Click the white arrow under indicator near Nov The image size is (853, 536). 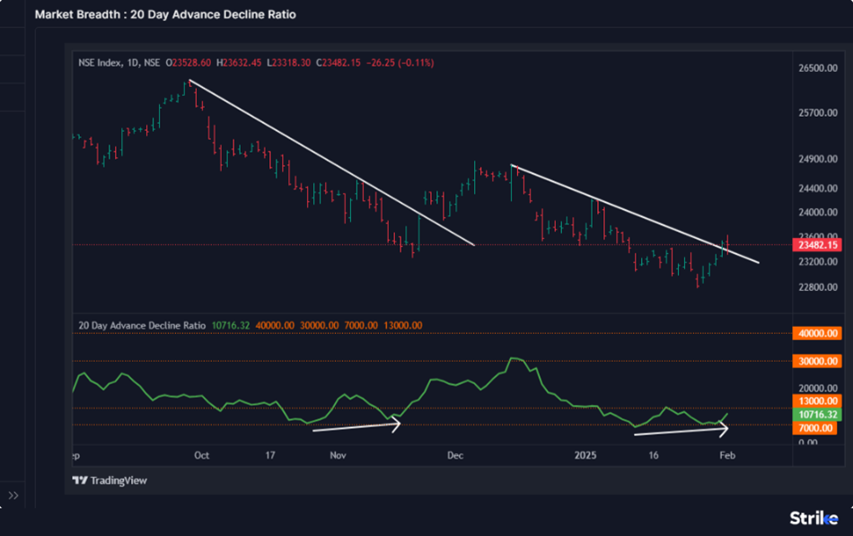coord(356,426)
